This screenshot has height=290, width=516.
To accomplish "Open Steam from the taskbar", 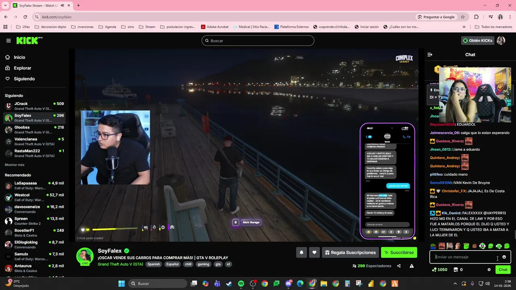I will 229,284.
